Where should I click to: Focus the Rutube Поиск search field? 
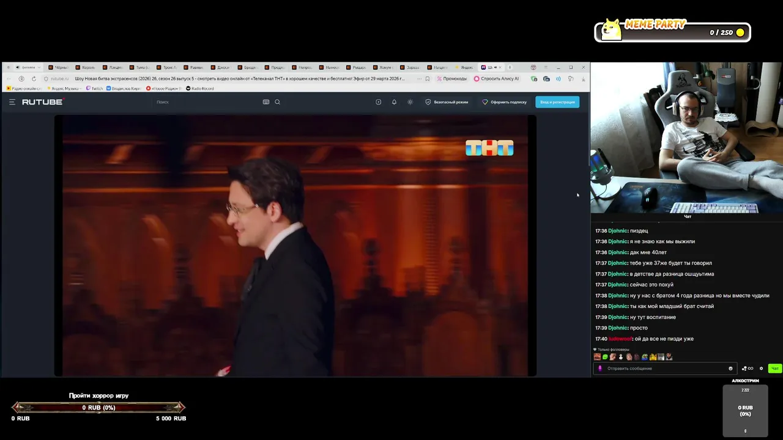207,102
